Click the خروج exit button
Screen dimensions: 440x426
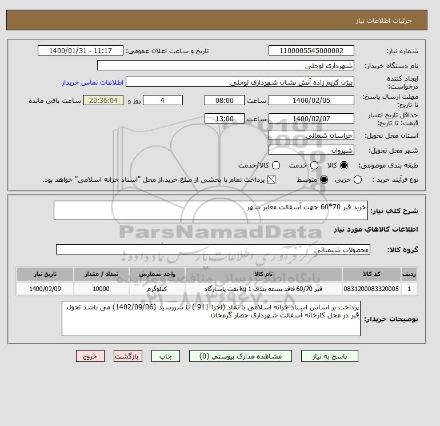[x=90, y=356]
